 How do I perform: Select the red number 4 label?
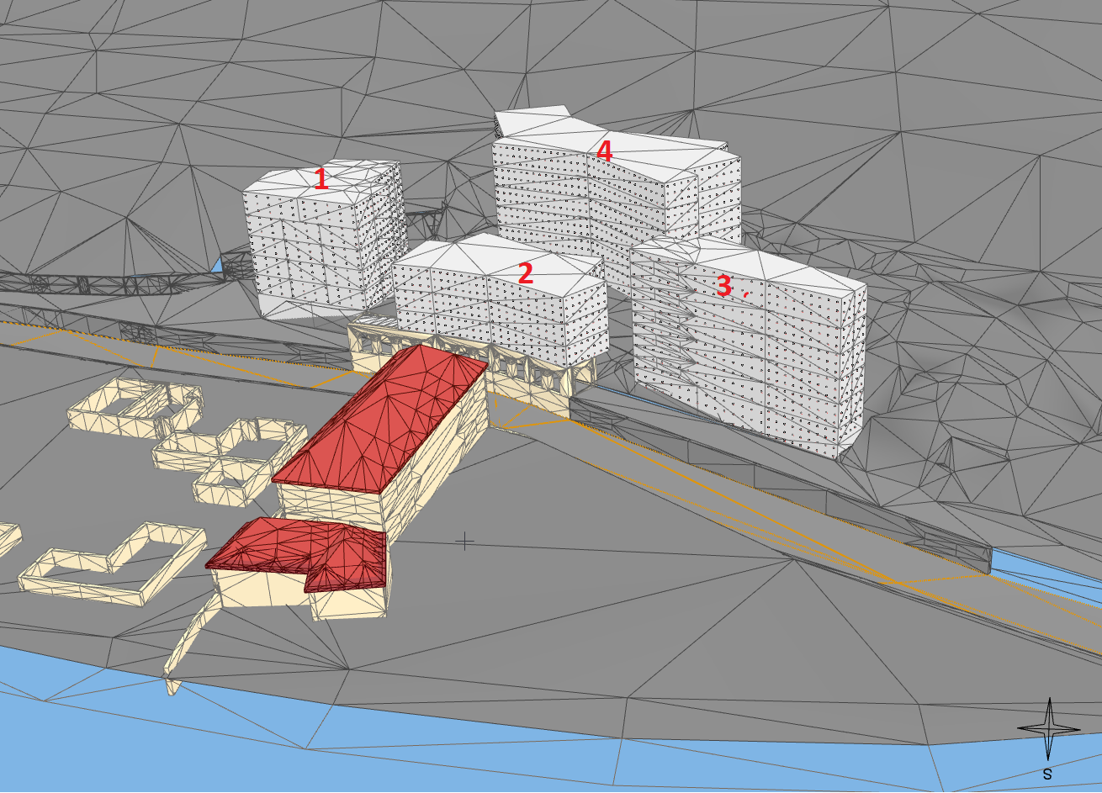coord(604,151)
